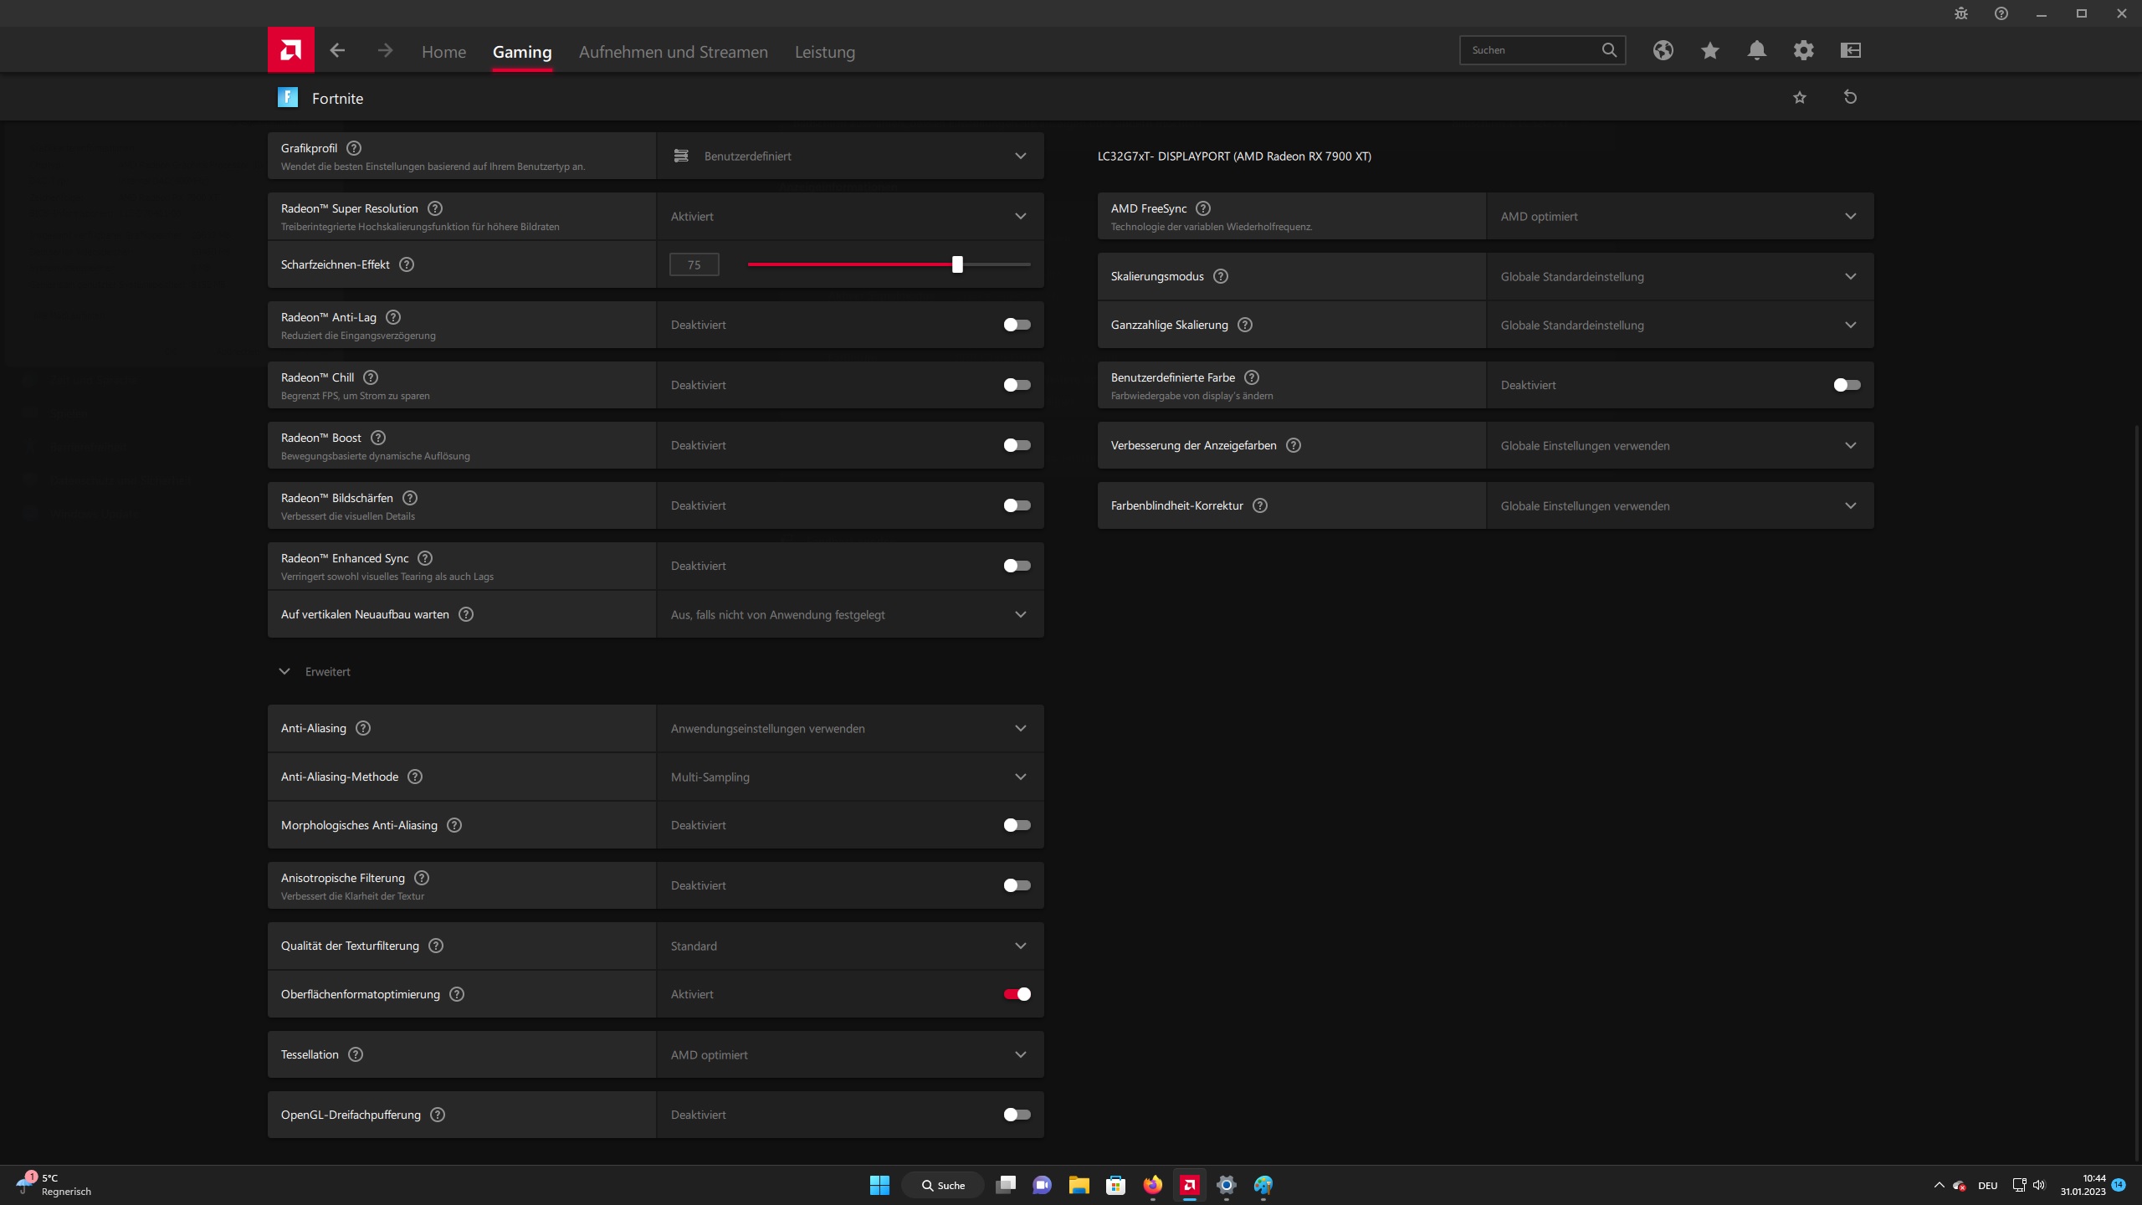This screenshot has width=2142, height=1205.
Task: Open the settings gear icon
Action: pyautogui.click(x=1803, y=50)
